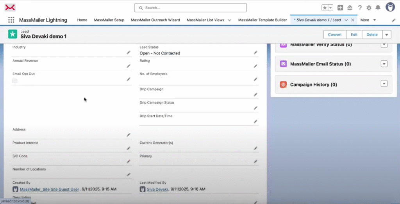Image resolution: width=400 pixels, height=204 pixels.
Task: Open the user profile avatar
Action: 390,7
